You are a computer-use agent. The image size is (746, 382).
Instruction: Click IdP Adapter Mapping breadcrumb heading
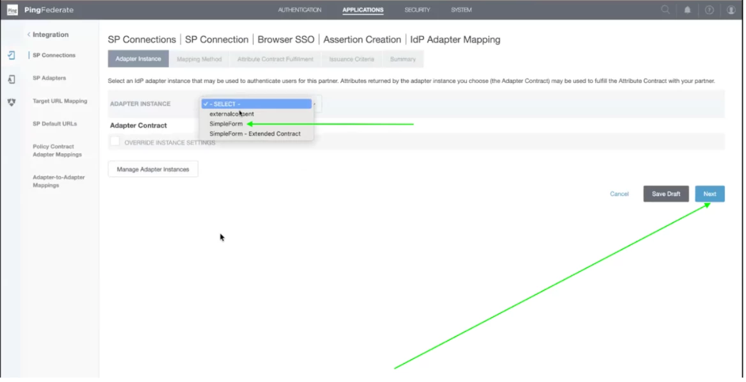(455, 40)
